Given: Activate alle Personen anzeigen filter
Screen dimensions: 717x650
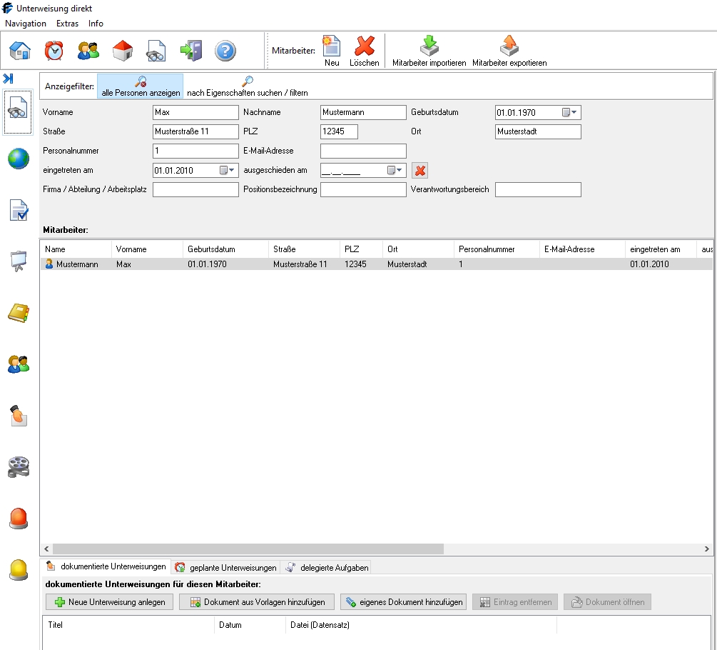Looking at the screenshot, I should coord(141,86).
